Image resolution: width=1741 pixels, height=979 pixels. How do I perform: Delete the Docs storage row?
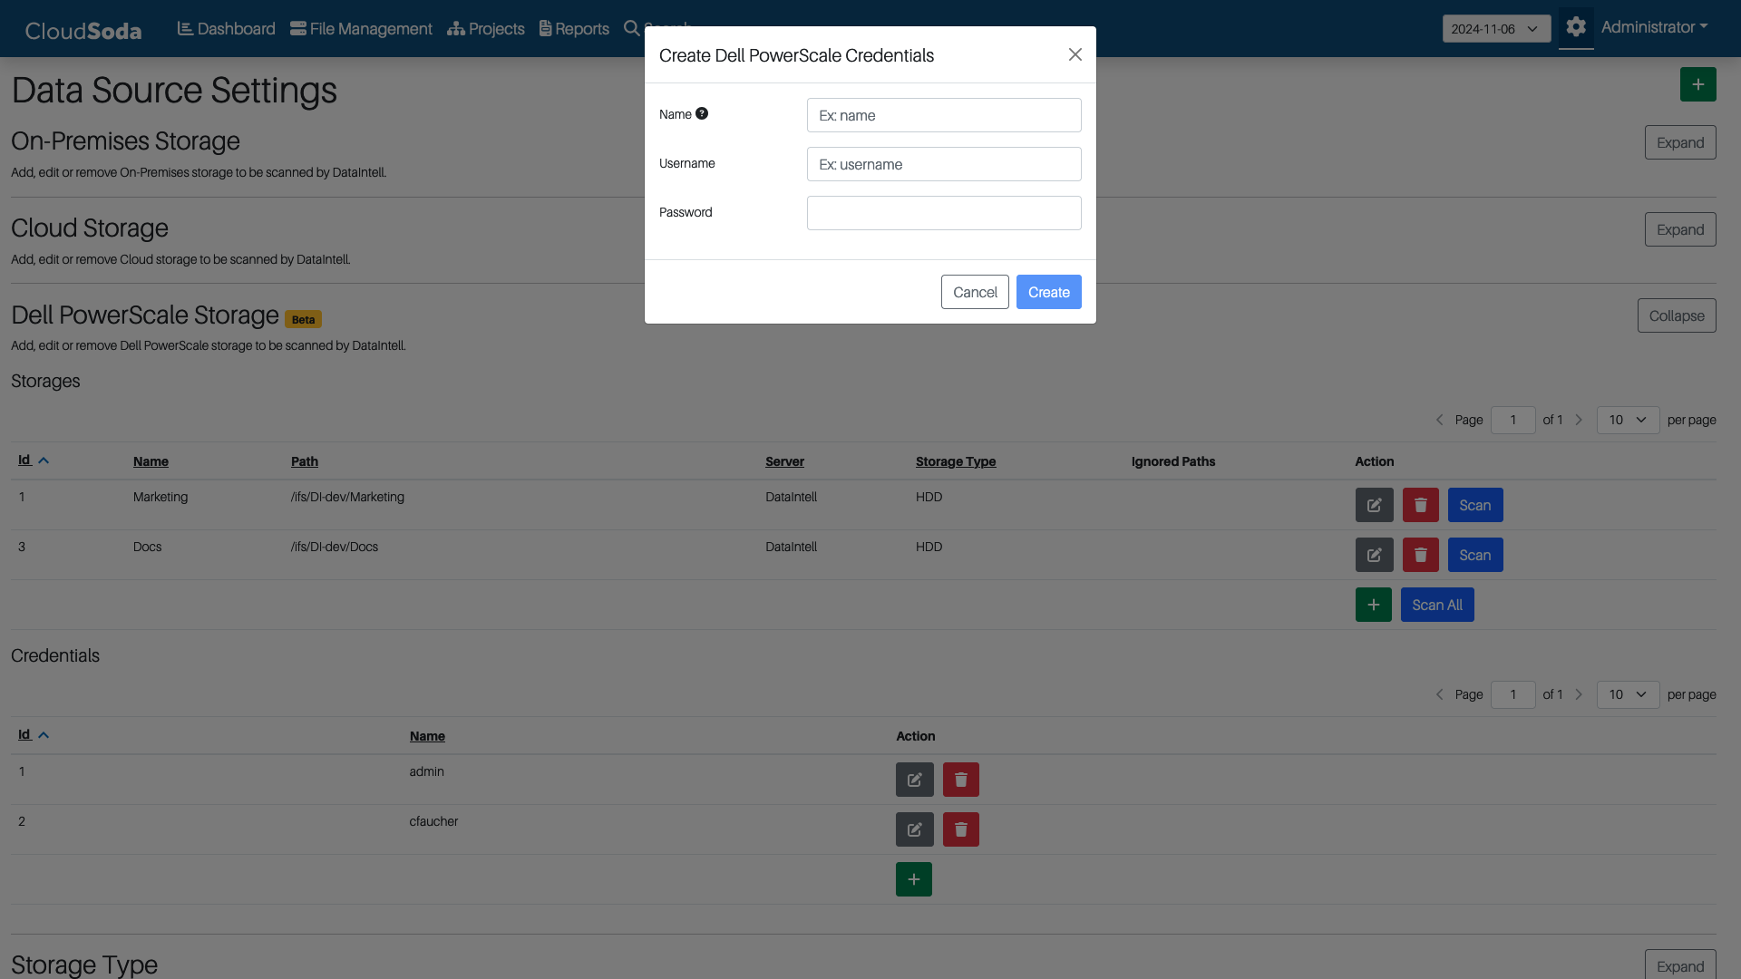(1420, 555)
